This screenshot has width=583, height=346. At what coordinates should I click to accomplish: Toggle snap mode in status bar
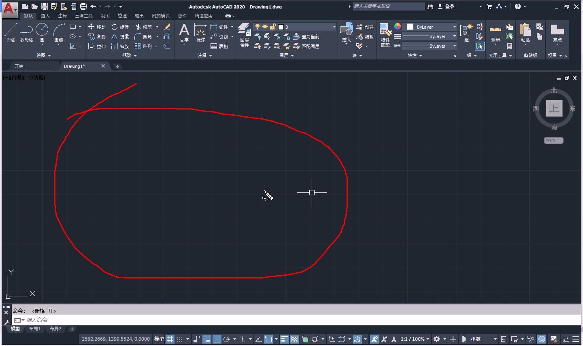tap(180, 339)
